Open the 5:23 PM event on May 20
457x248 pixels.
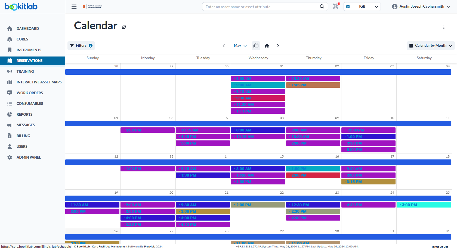pyautogui.click(x=147, y=224)
